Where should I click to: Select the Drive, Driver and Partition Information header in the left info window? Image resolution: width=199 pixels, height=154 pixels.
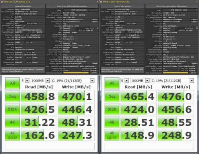pos(72,6)
